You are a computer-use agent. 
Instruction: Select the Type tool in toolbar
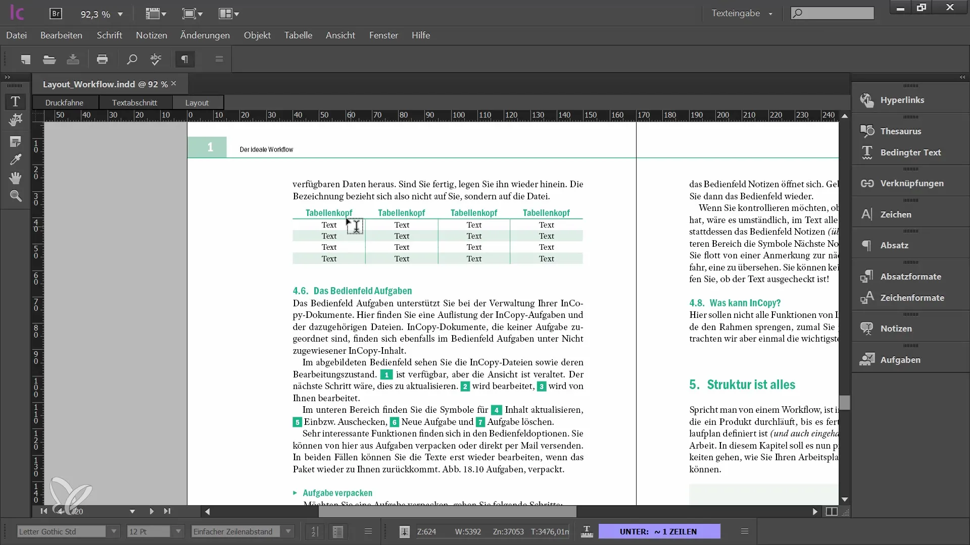click(x=15, y=101)
